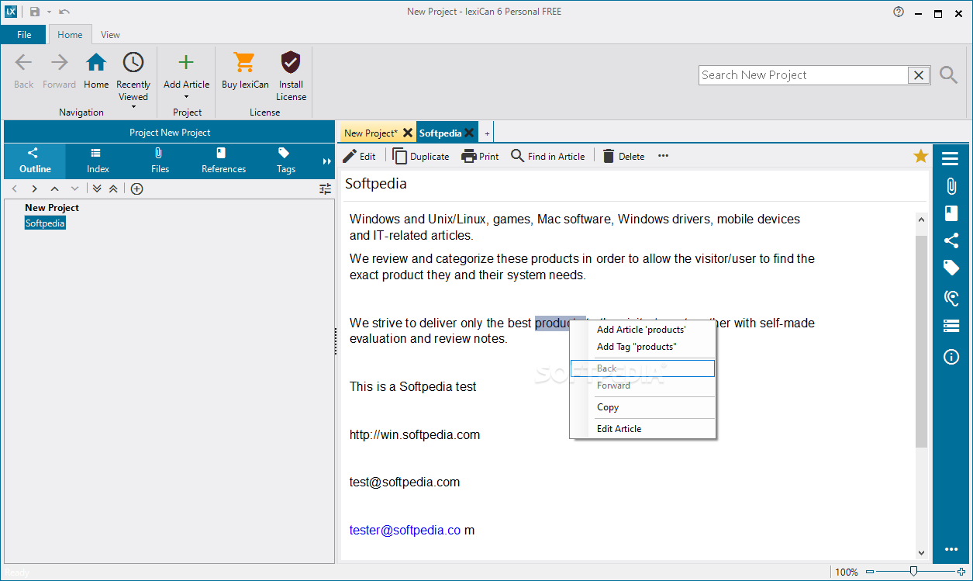Open more options ellipsis in article toolbar
Viewport: 973px width, 581px height.
tap(663, 156)
